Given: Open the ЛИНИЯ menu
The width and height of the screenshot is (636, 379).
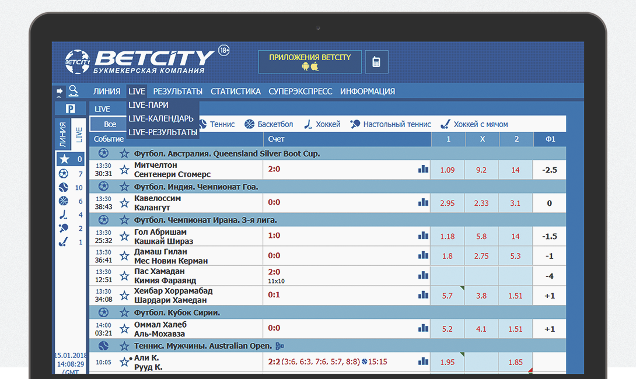Looking at the screenshot, I should point(107,92).
